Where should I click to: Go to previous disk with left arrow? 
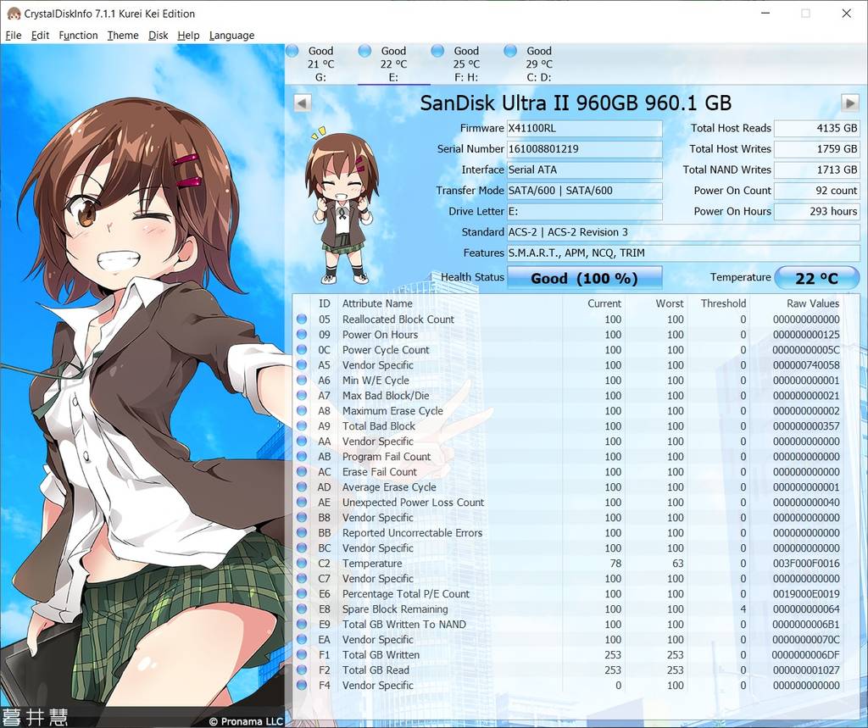coord(303,103)
